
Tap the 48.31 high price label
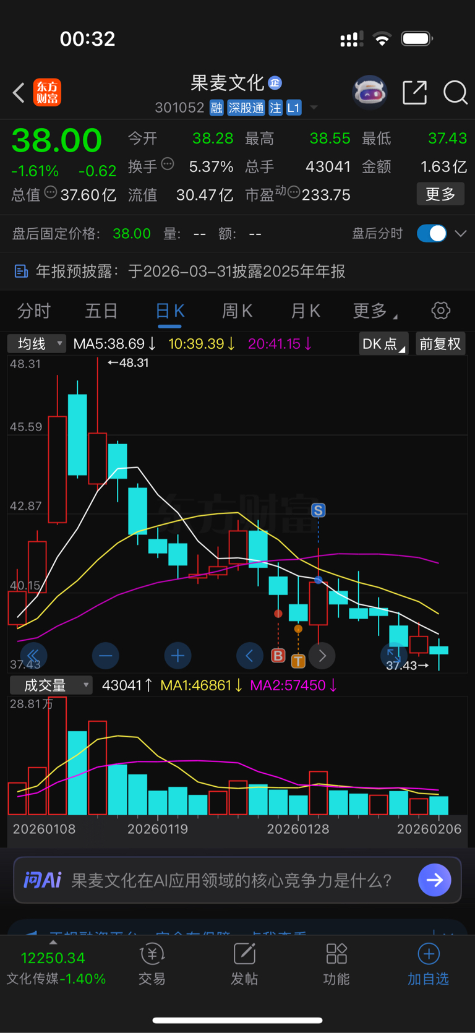point(128,363)
